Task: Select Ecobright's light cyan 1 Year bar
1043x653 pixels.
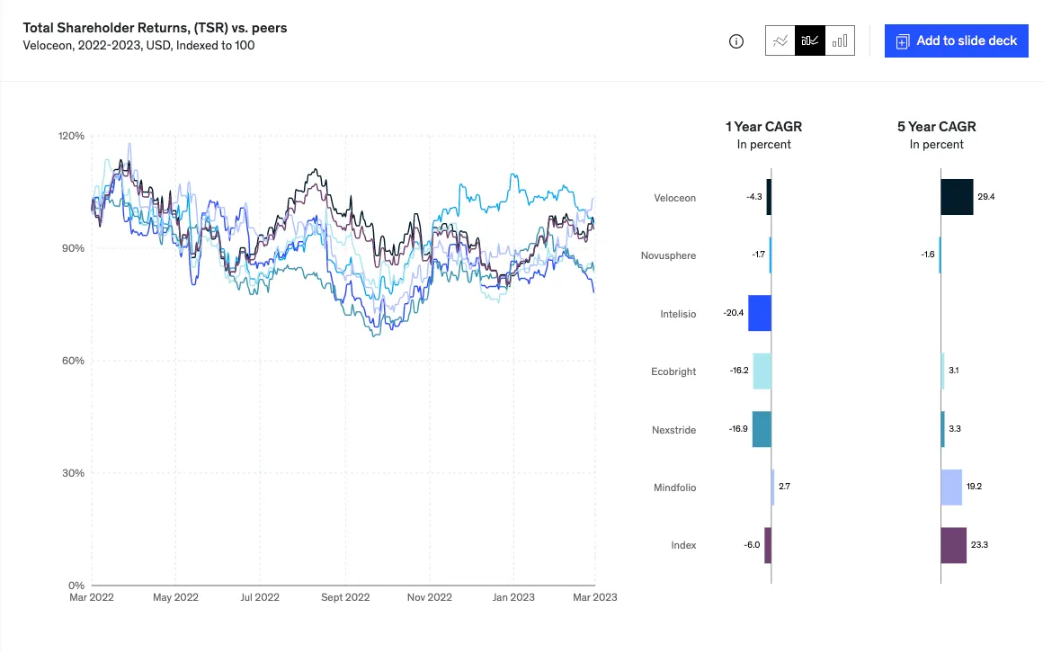Action: [762, 371]
